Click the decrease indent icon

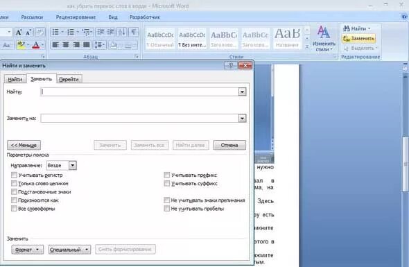coord(101,32)
